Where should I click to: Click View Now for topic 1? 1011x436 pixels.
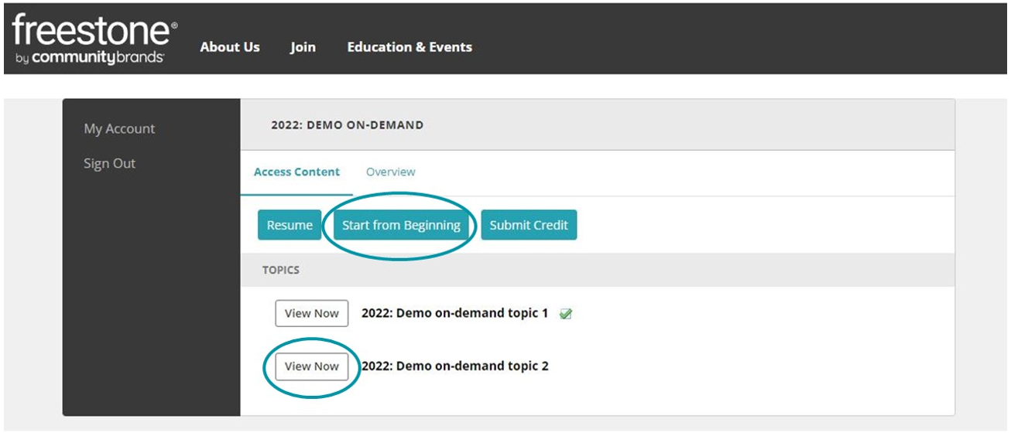[x=312, y=313]
